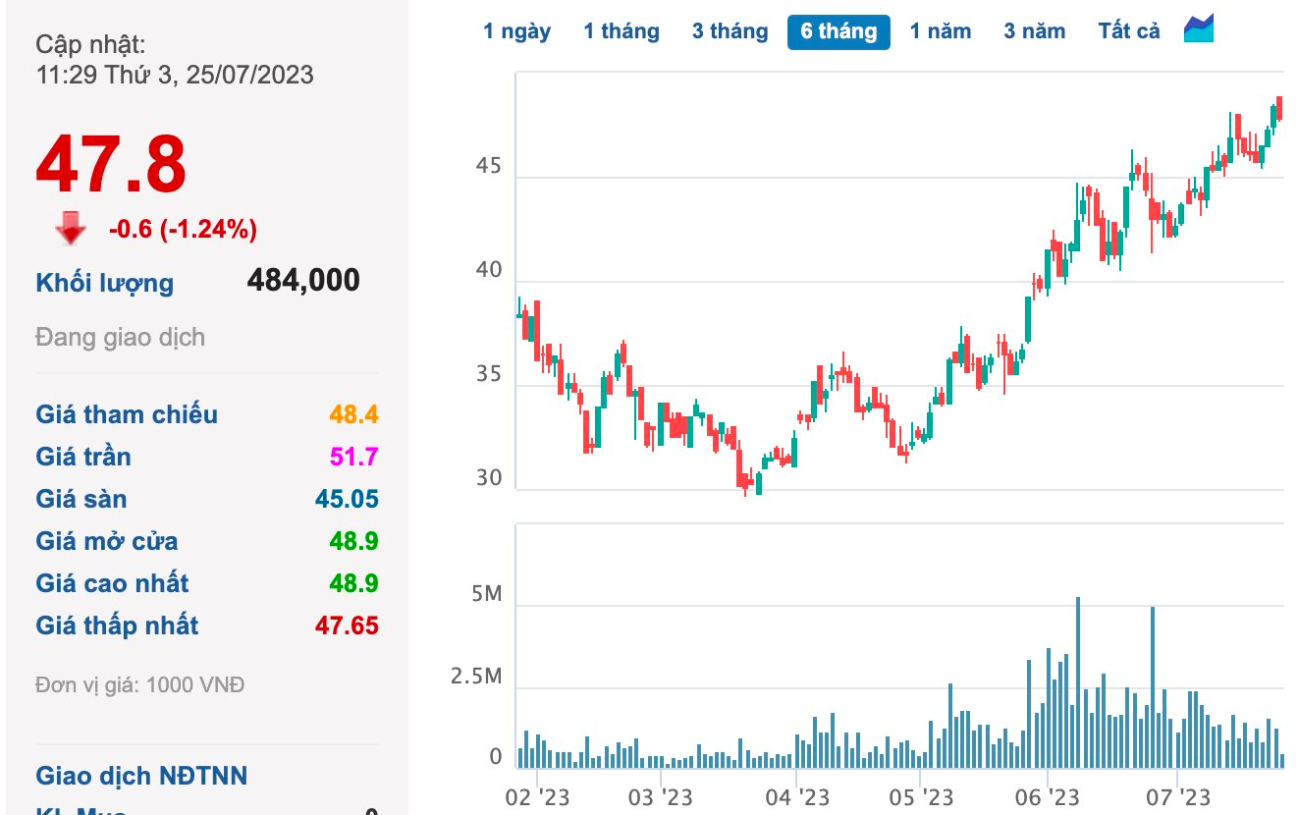Click the 5M volume axis label
Image resolution: width=1298 pixels, height=815 pixels.
coord(487,594)
